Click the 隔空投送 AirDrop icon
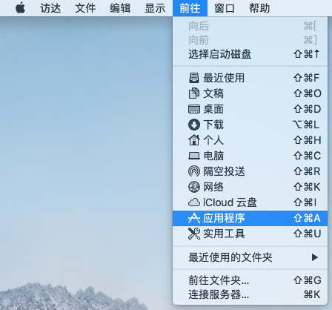Viewport: 332px width, 310px height. click(194, 171)
